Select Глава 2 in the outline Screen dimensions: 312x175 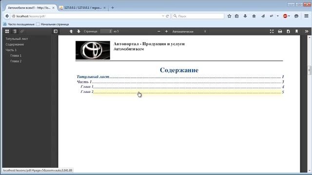click(x=16, y=61)
